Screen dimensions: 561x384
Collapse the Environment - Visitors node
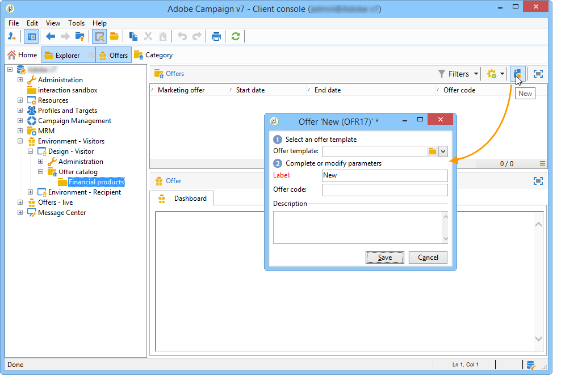pyautogui.click(x=20, y=141)
